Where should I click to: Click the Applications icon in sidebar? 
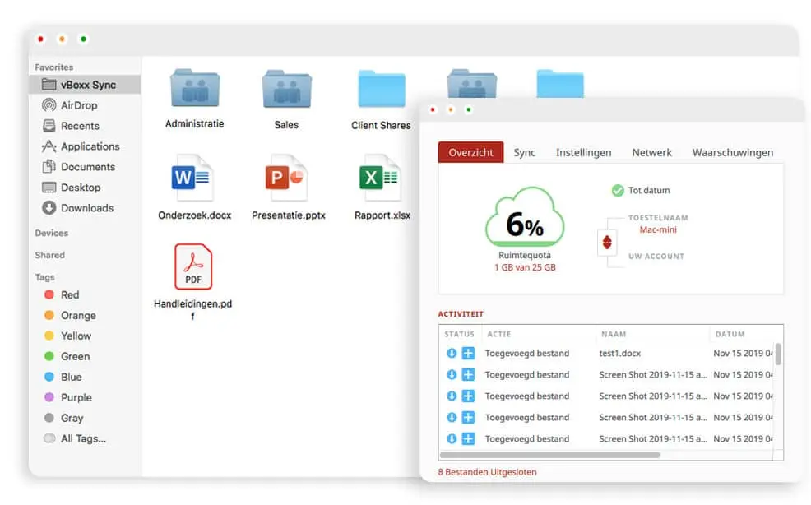[49, 146]
